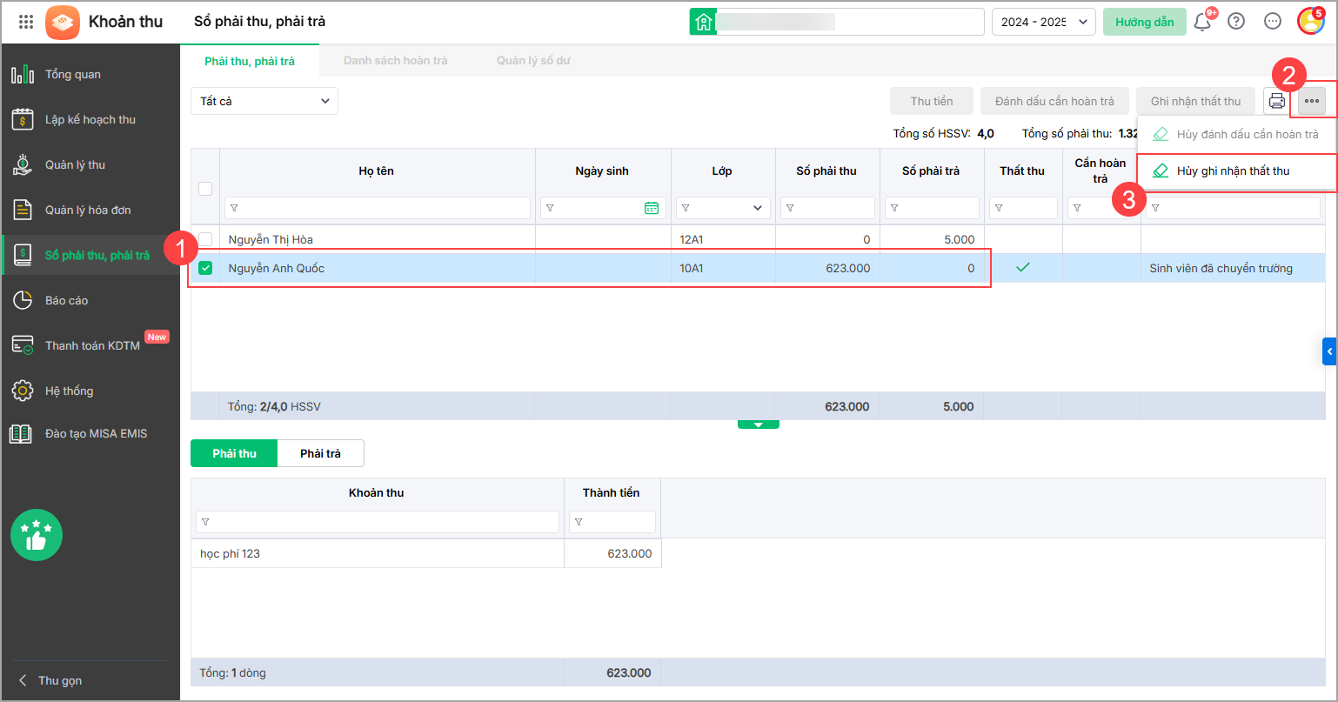
Task: Toggle the select-all header checkbox
Action: click(x=205, y=189)
